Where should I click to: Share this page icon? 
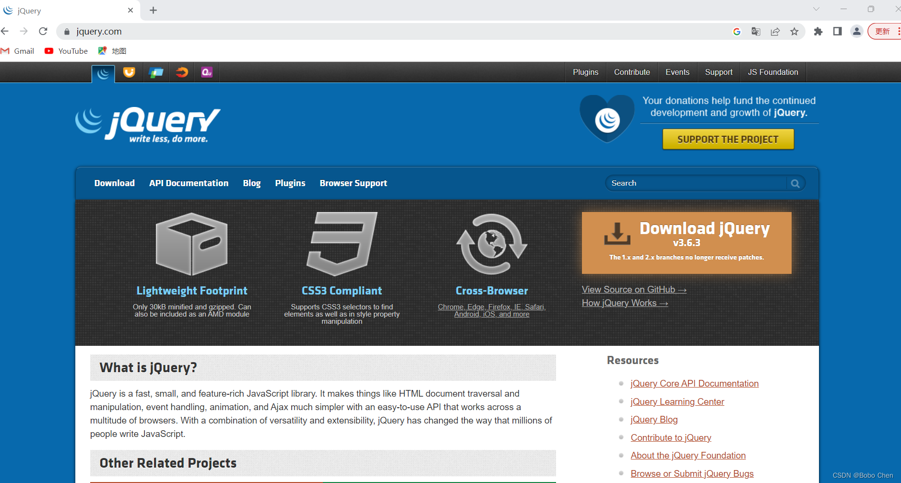(775, 32)
